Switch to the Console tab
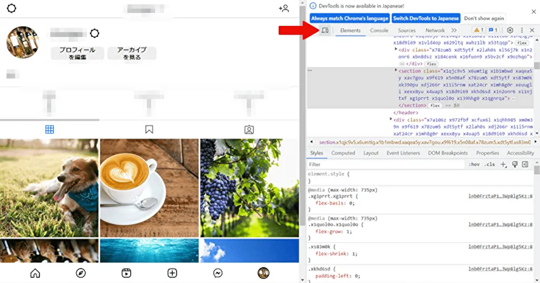 click(x=379, y=30)
